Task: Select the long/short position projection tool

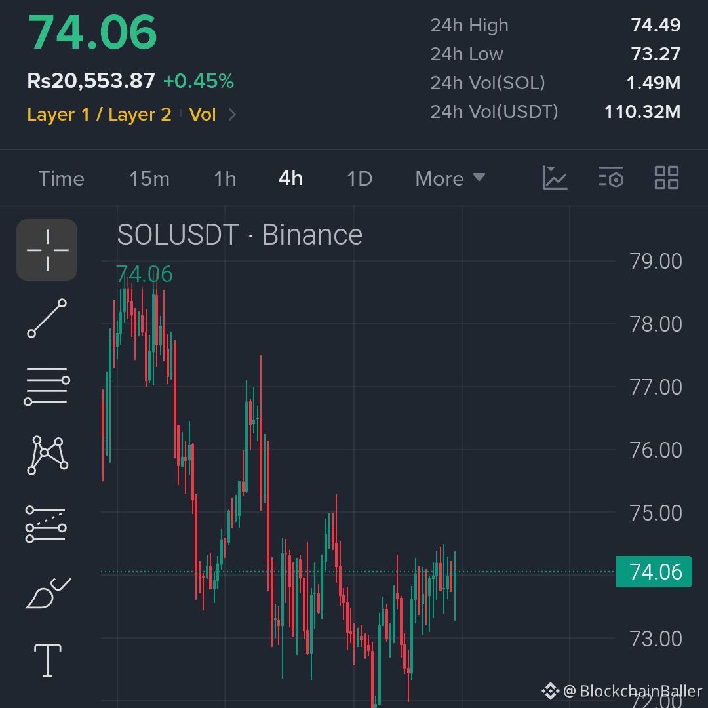Action: (46, 524)
